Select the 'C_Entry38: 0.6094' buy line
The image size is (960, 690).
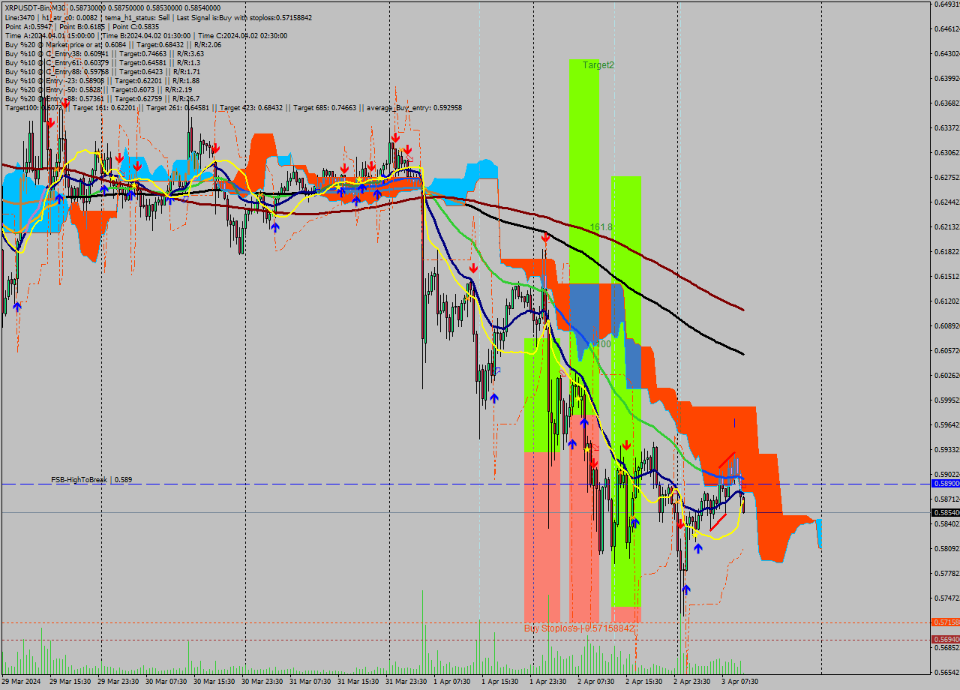tap(104, 53)
